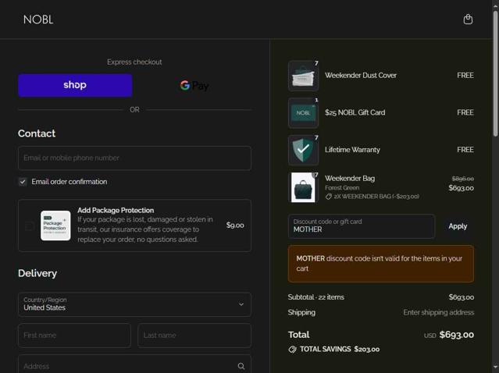499x373 pixels.
Task: Tick Add Package Protection checkbox
Action: 30,226
